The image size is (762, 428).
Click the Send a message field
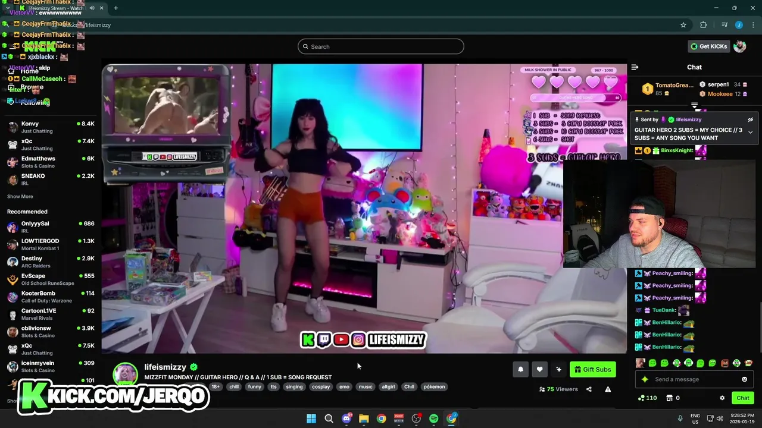click(x=694, y=379)
